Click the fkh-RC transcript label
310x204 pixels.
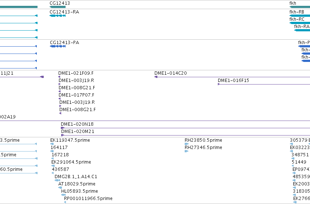coord(297,19)
